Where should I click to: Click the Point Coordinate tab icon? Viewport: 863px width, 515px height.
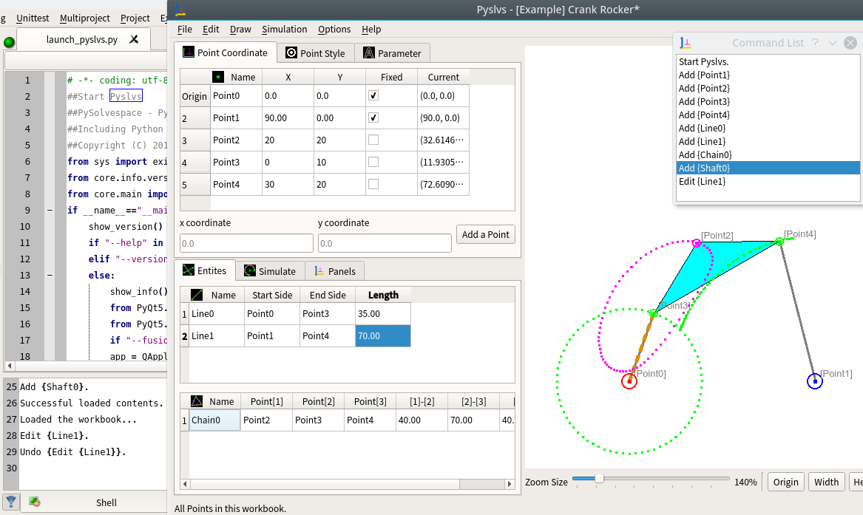coord(189,52)
